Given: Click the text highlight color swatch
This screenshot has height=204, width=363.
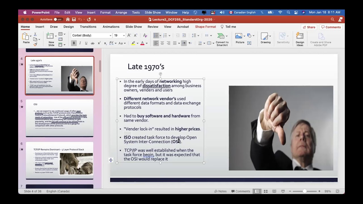Looking at the screenshot, I should [133, 43].
